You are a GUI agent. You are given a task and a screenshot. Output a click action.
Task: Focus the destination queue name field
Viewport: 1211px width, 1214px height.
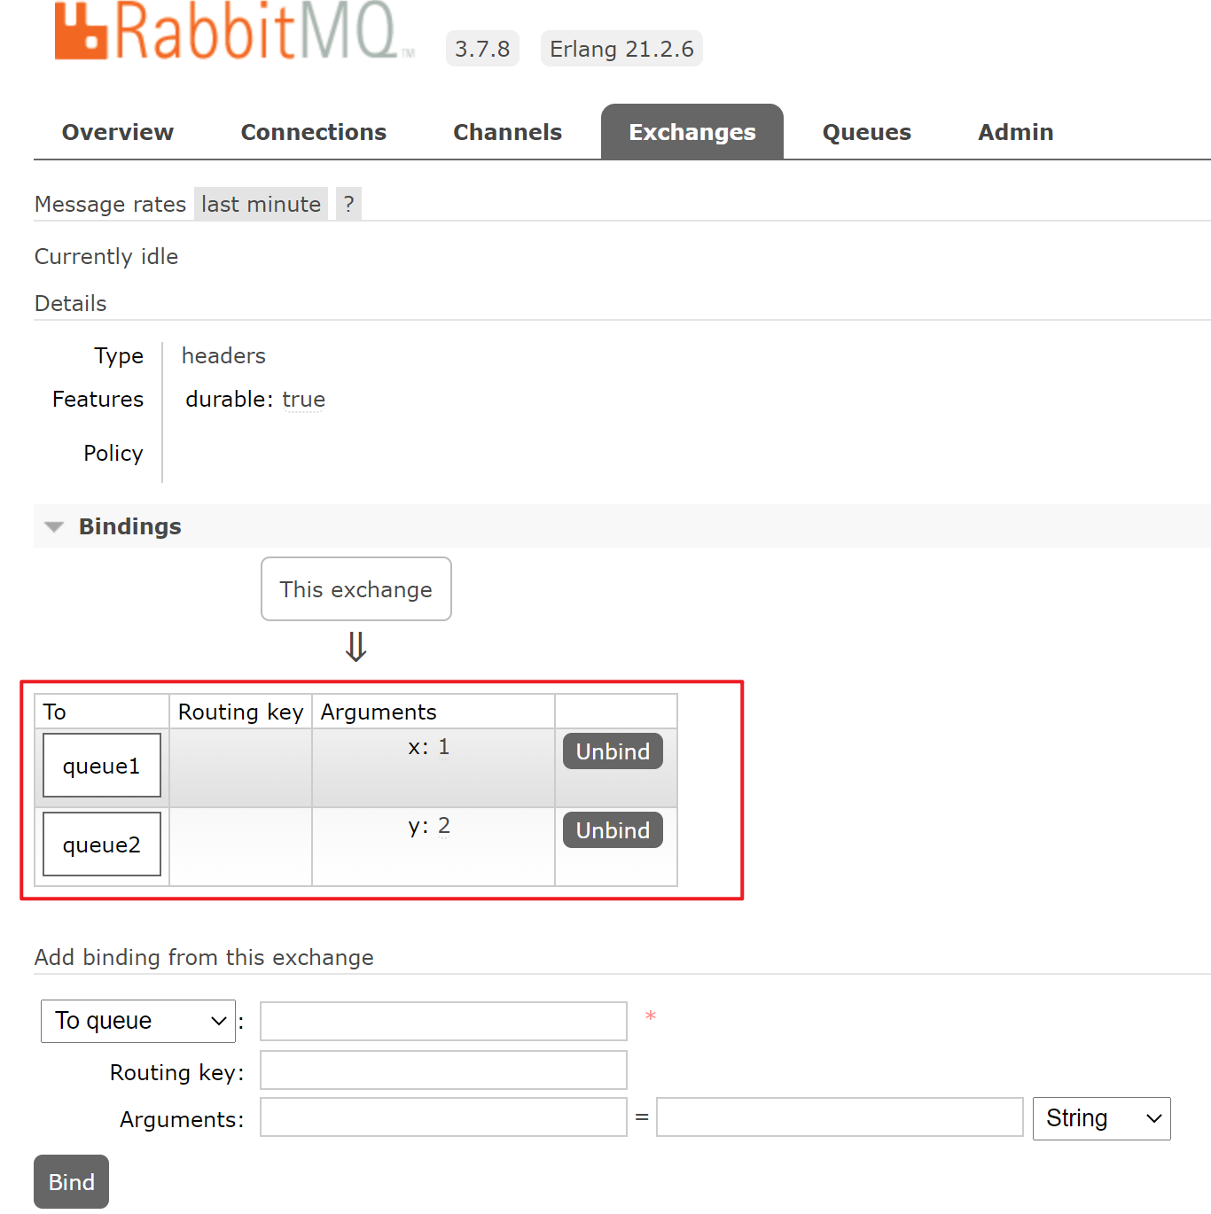point(443,1021)
